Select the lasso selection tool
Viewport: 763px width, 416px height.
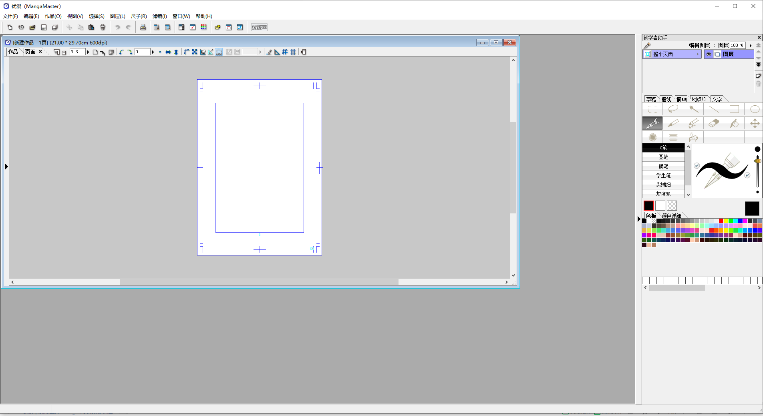point(673,109)
